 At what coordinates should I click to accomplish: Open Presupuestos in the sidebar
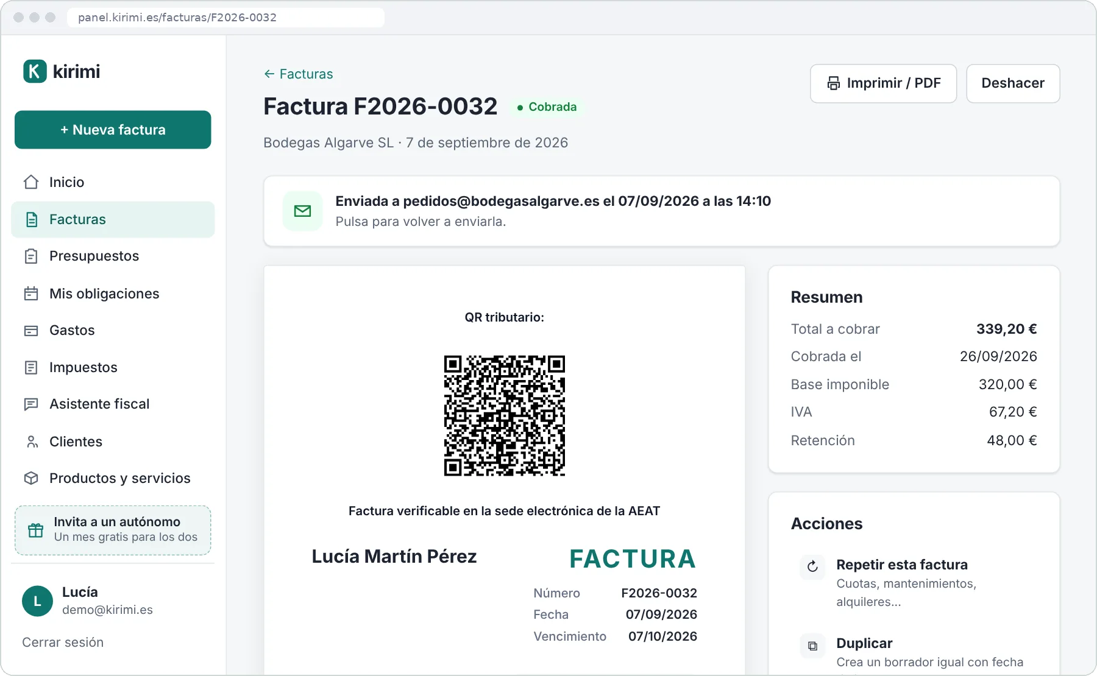(113, 256)
